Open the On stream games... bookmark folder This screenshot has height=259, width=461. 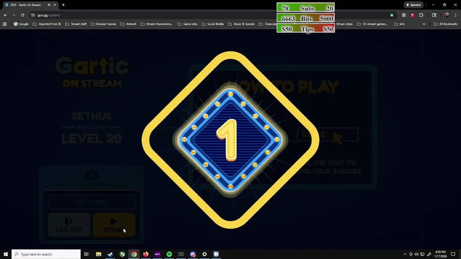pos(372,24)
